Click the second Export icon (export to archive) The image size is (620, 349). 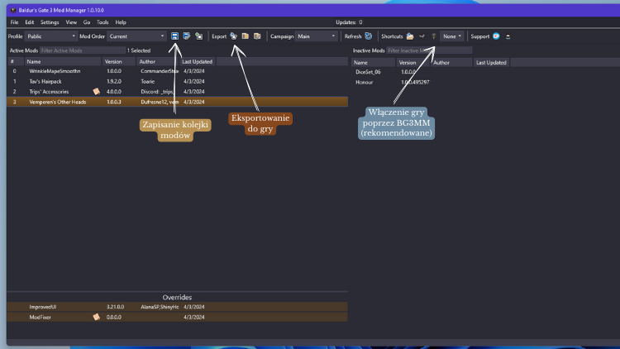pyautogui.click(x=246, y=36)
